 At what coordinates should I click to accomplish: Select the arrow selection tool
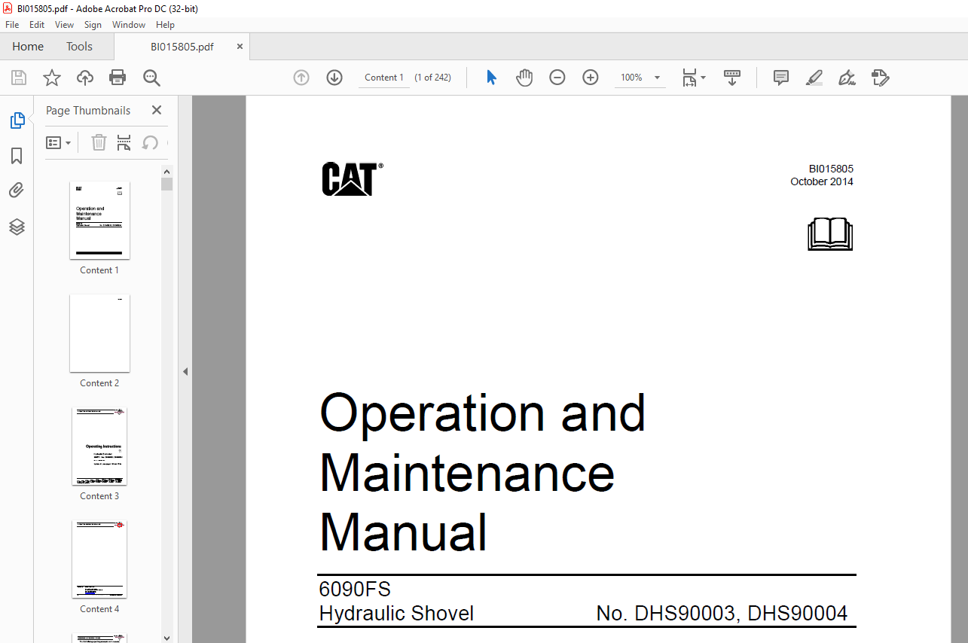[x=492, y=78]
